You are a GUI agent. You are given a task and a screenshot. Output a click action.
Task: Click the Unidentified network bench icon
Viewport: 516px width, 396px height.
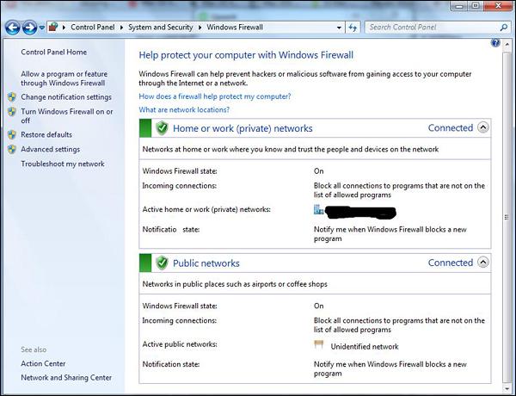(x=318, y=344)
